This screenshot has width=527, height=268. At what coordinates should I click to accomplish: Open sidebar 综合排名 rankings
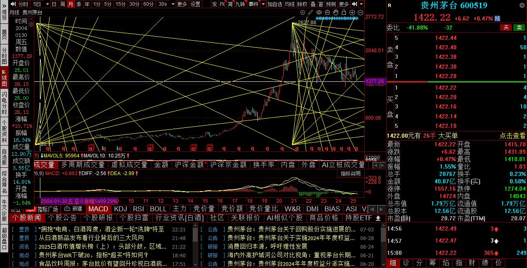4,183
